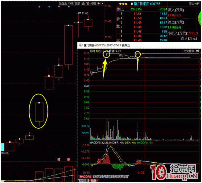Viewport: 202px width, 183px height.
Task: Switch to the RSIFS indicator tab
Action: click(x=110, y=176)
